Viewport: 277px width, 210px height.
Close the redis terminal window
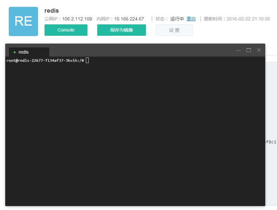pyautogui.click(x=259, y=50)
